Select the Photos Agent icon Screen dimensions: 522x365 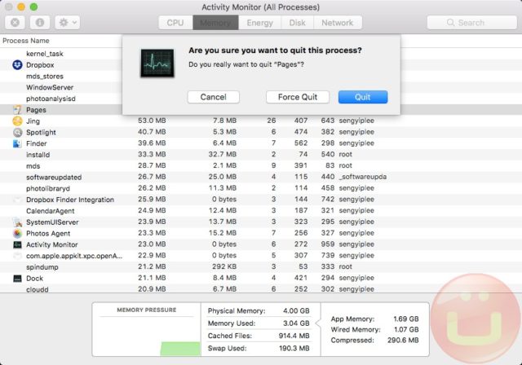coord(17,233)
